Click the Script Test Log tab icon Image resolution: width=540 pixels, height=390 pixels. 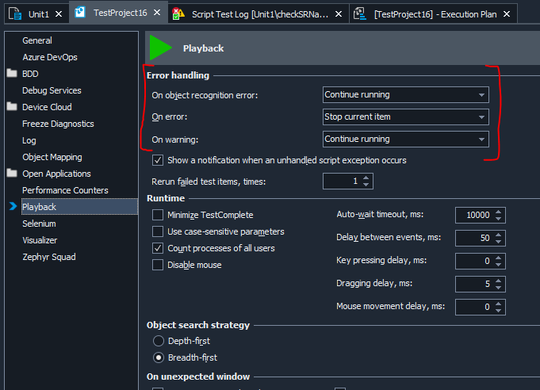click(x=178, y=13)
